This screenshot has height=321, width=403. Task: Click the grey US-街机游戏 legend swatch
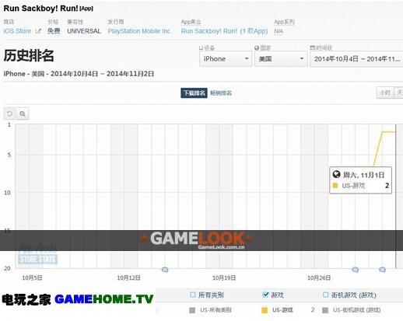[325, 310]
